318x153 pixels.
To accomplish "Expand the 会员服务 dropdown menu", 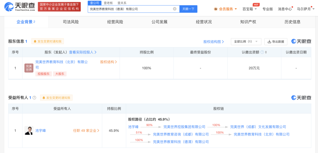I will [236, 9].
